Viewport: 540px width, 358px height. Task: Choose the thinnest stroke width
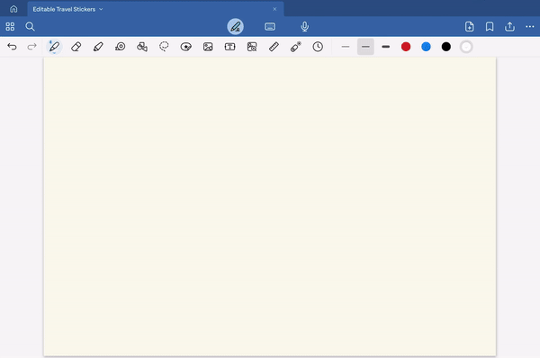346,47
